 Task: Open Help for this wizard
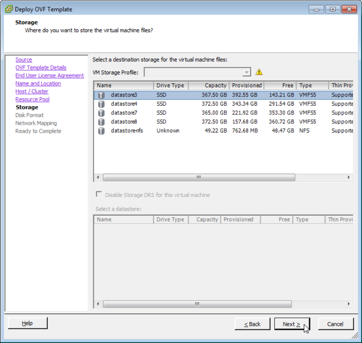pos(28,323)
